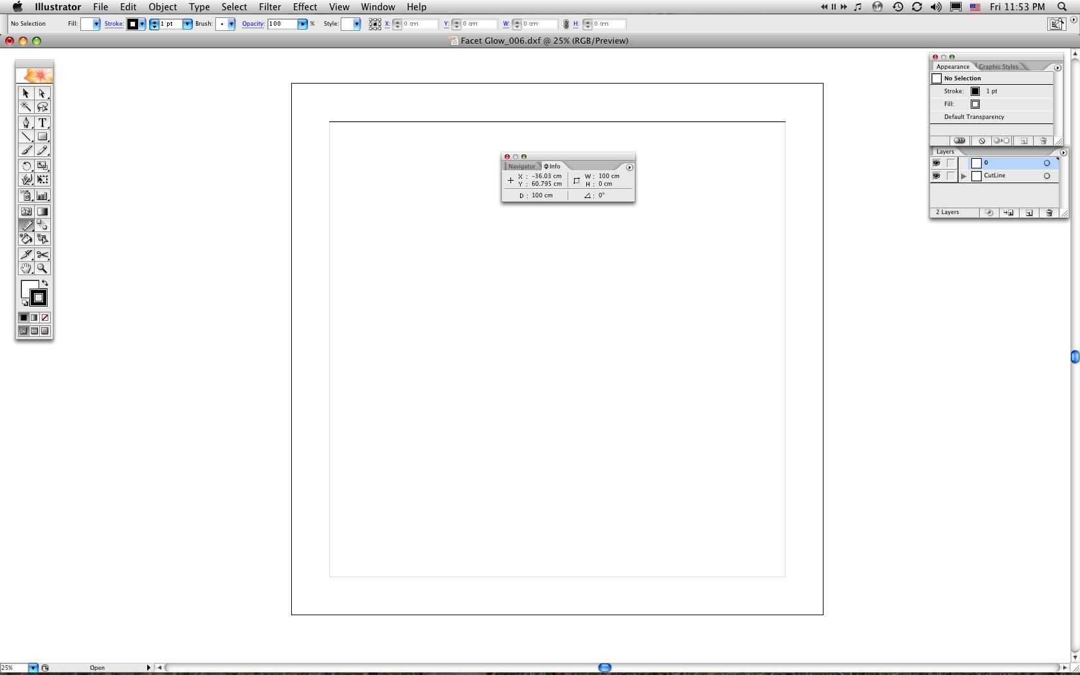1080x675 pixels.
Task: Open the Appearance panel options menu
Action: (x=1057, y=67)
